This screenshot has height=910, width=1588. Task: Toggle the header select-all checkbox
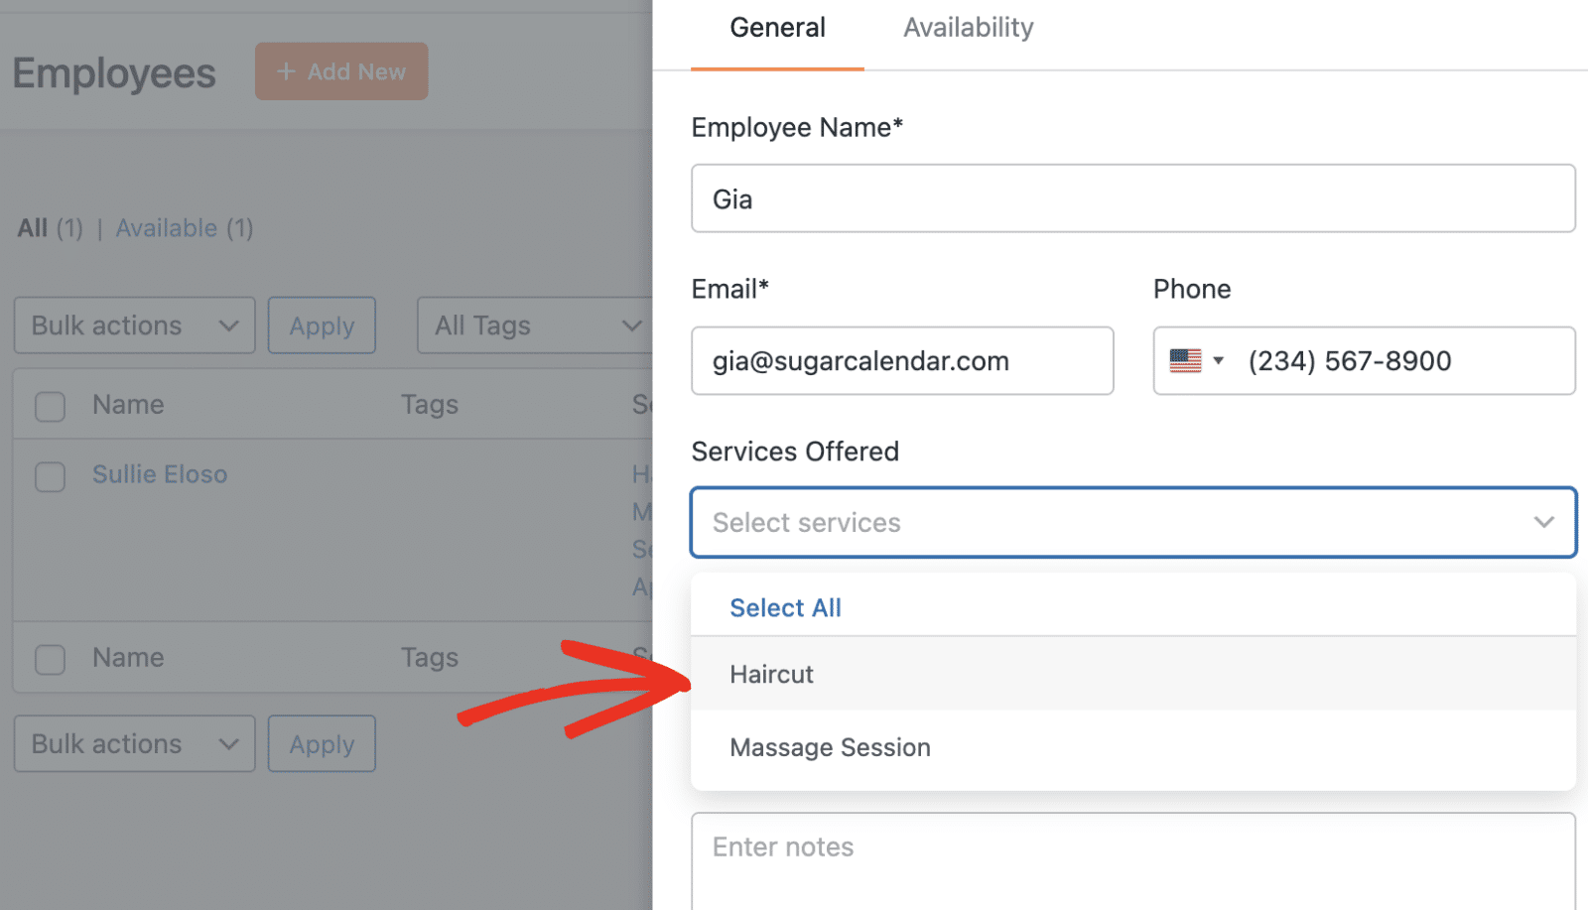(x=51, y=406)
